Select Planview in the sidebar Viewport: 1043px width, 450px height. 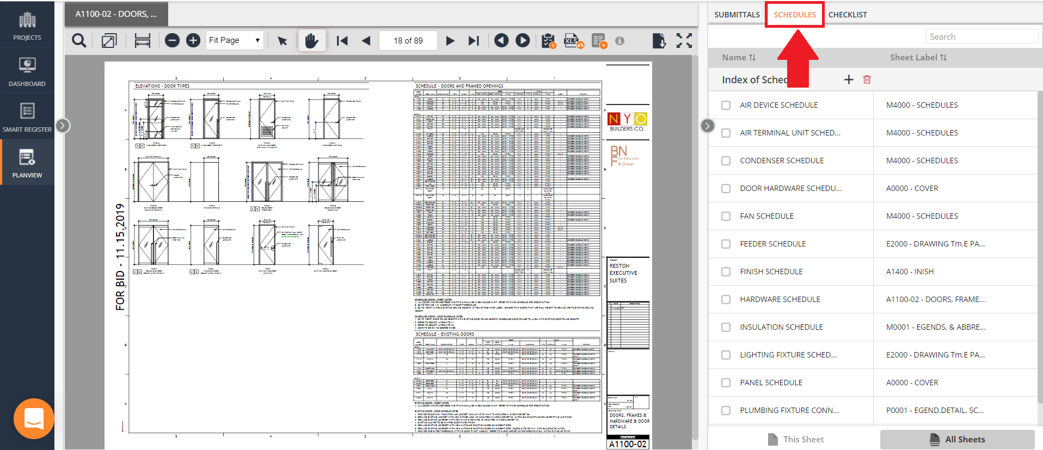click(x=27, y=163)
